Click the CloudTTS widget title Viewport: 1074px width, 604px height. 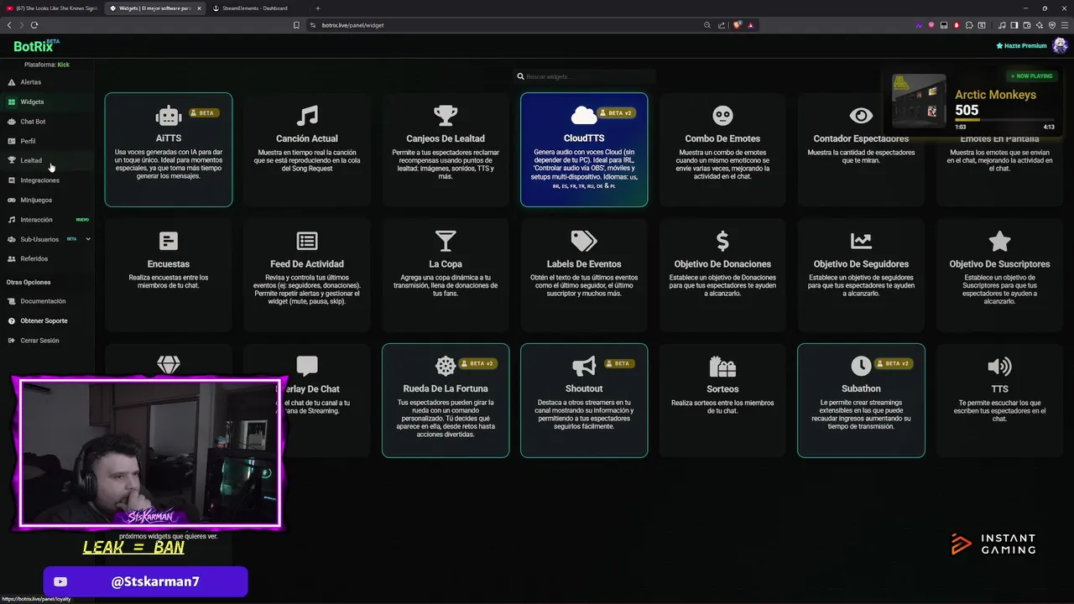click(x=584, y=138)
